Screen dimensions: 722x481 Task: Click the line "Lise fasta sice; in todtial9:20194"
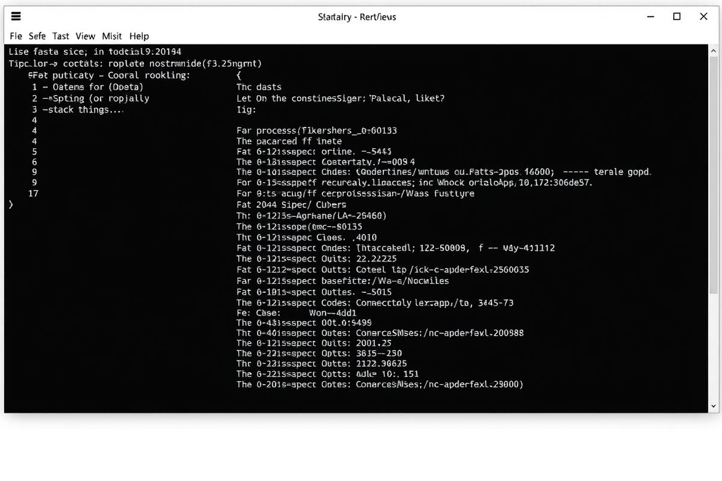tap(96, 52)
